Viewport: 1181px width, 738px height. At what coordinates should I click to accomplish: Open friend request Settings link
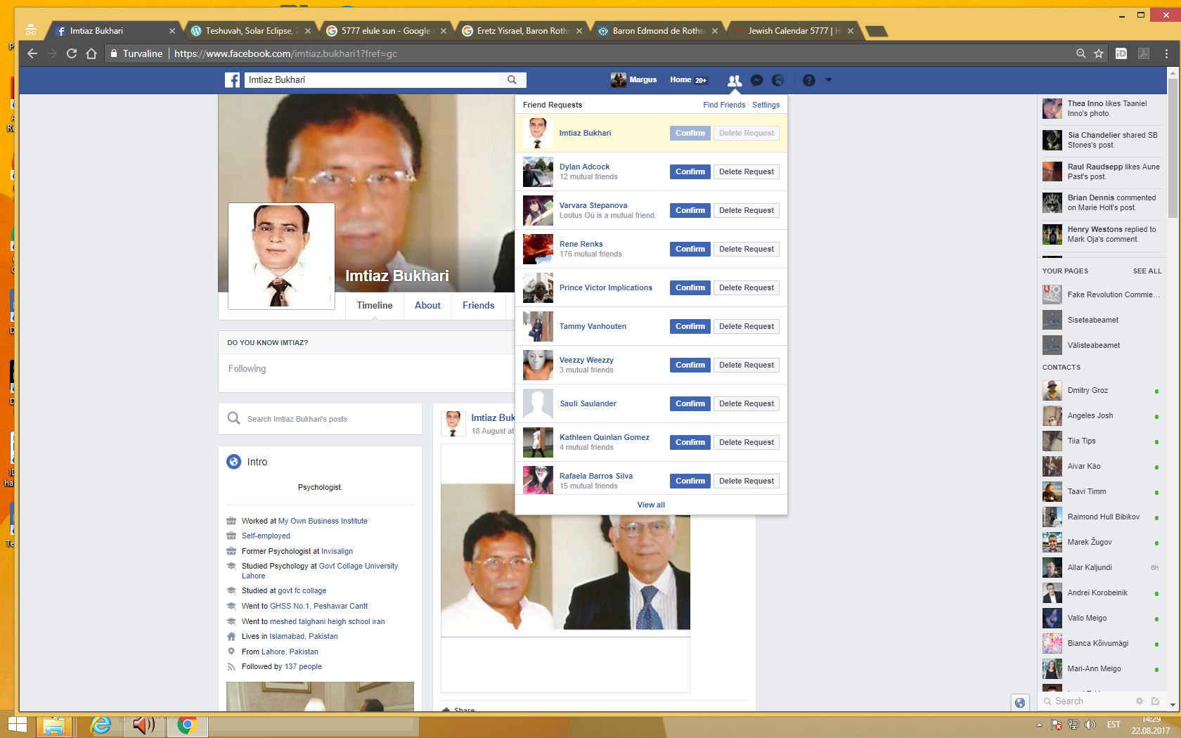click(x=766, y=105)
